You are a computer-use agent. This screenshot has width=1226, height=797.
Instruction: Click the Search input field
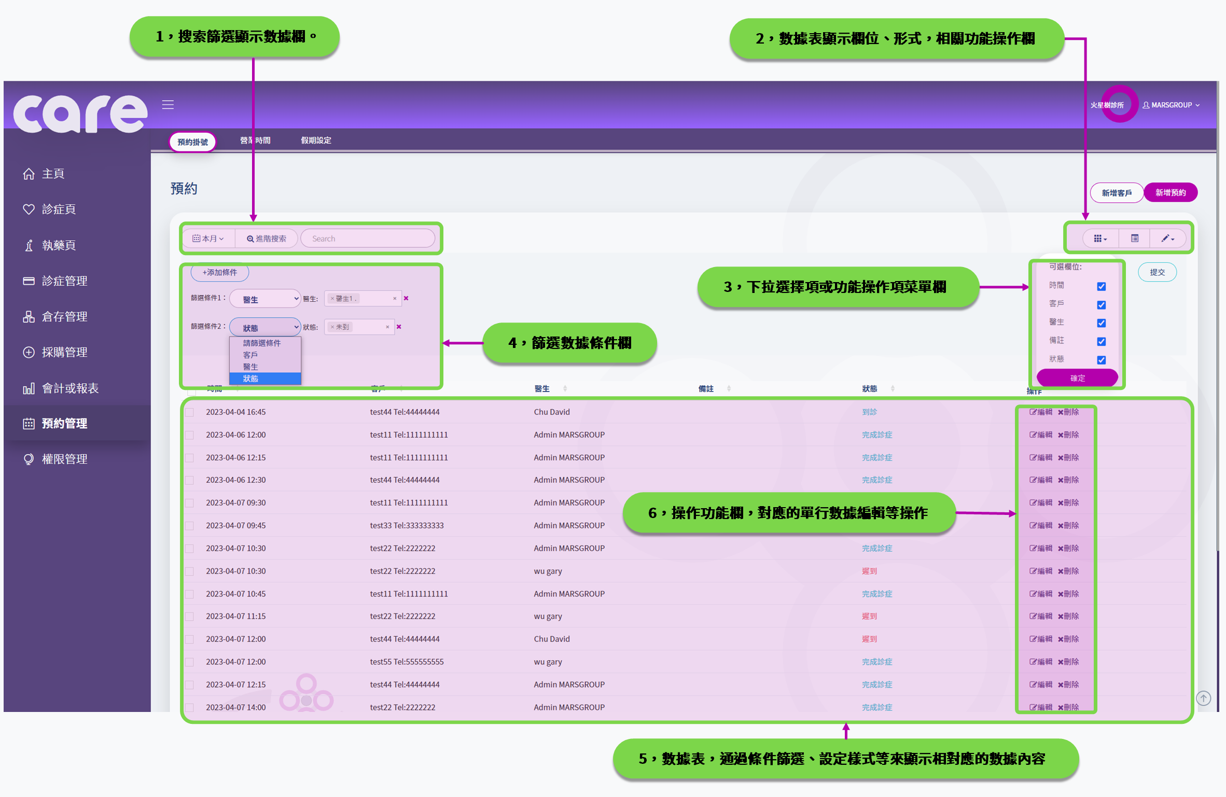click(x=368, y=239)
